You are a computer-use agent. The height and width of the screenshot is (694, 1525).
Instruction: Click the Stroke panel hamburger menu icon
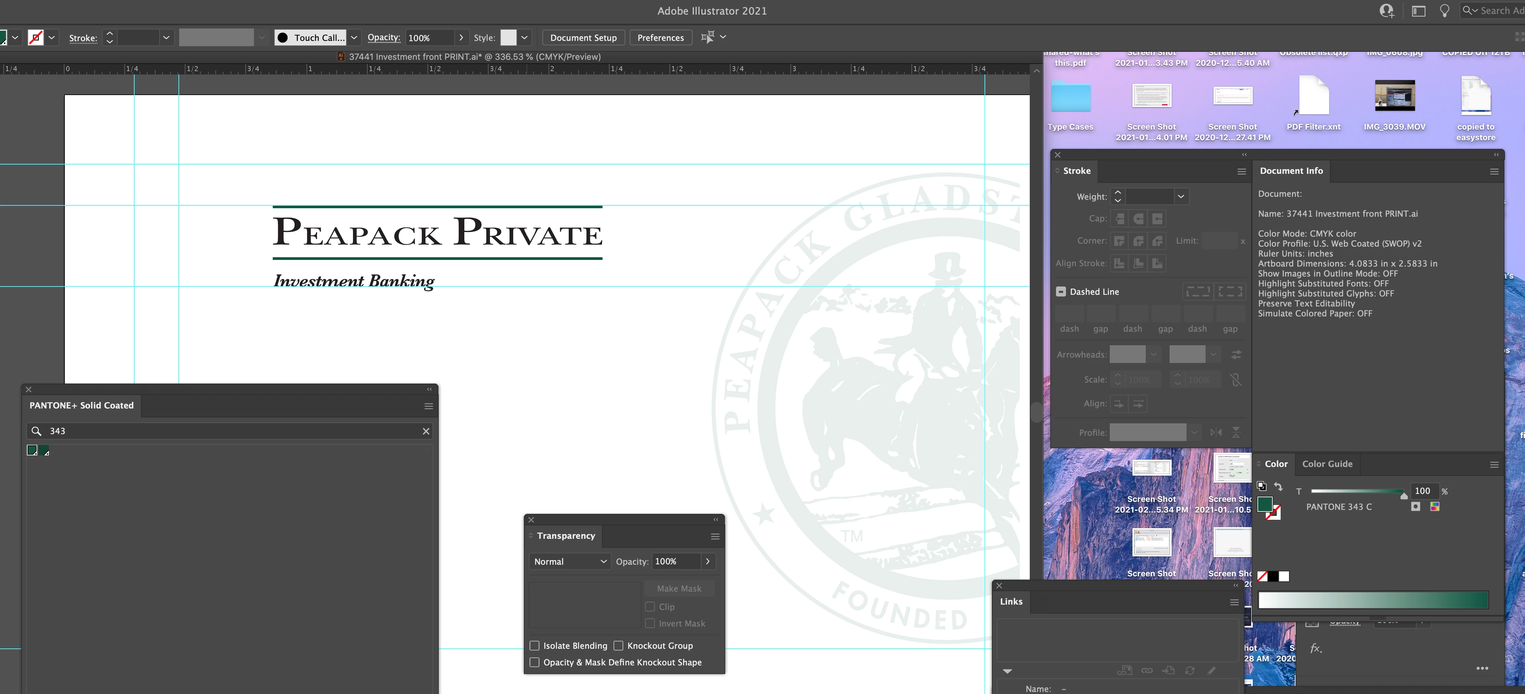pos(1241,172)
